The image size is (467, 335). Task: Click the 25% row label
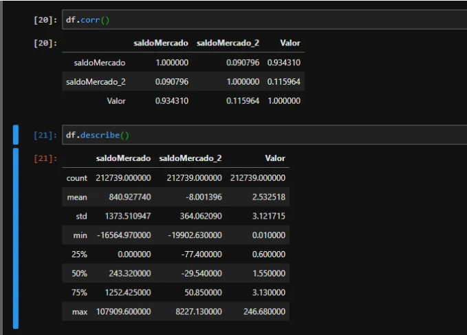click(x=79, y=255)
